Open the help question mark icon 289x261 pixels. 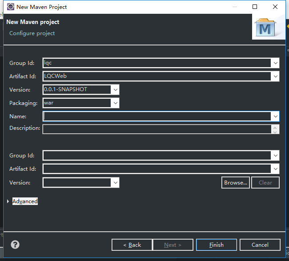pos(15,245)
